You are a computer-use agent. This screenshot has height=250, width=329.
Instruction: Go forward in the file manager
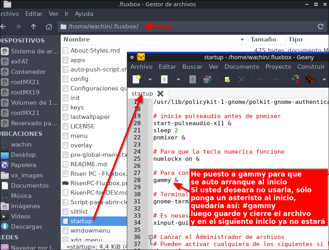click(x=18, y=26)
